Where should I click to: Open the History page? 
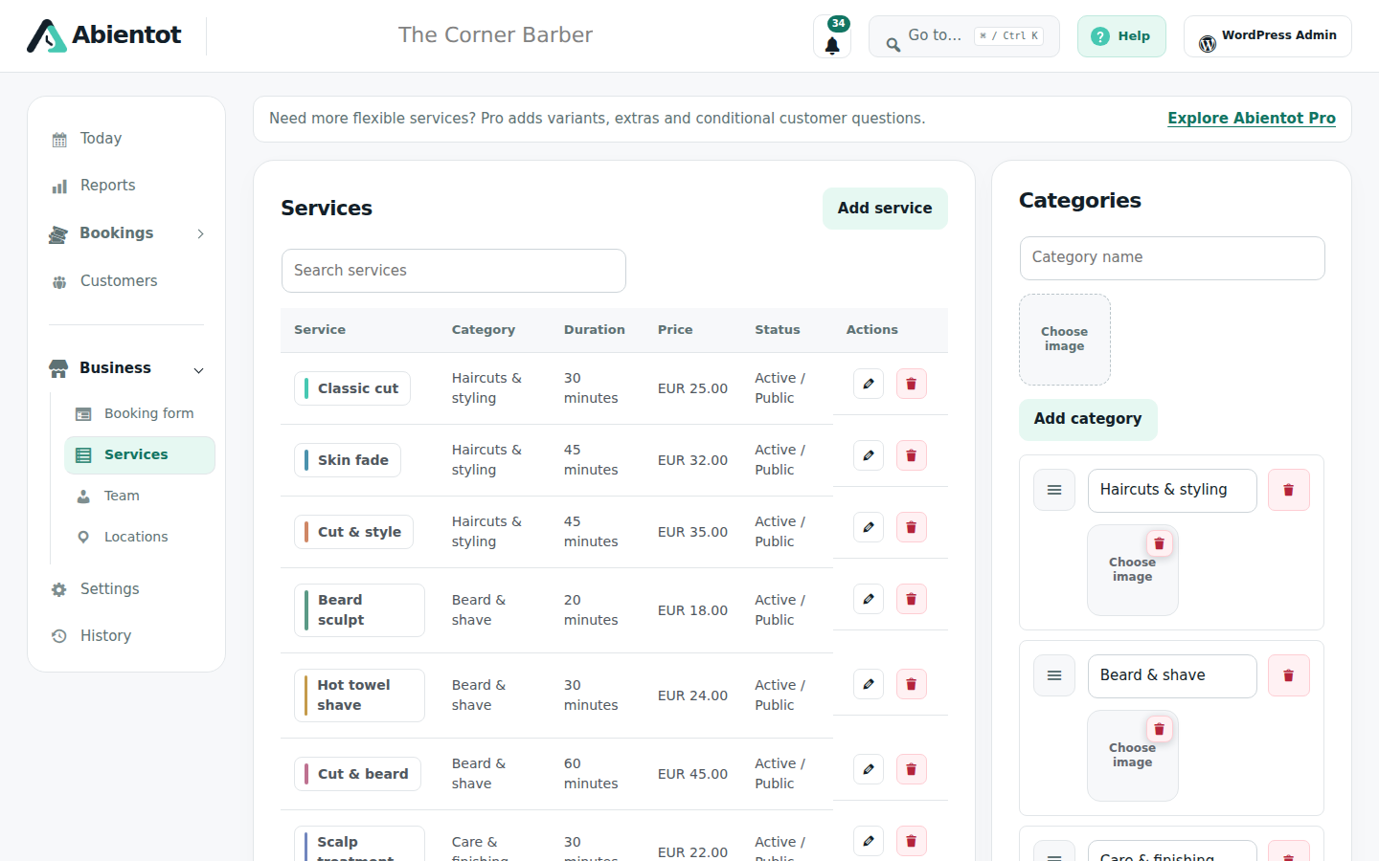[x=127, y=636]
